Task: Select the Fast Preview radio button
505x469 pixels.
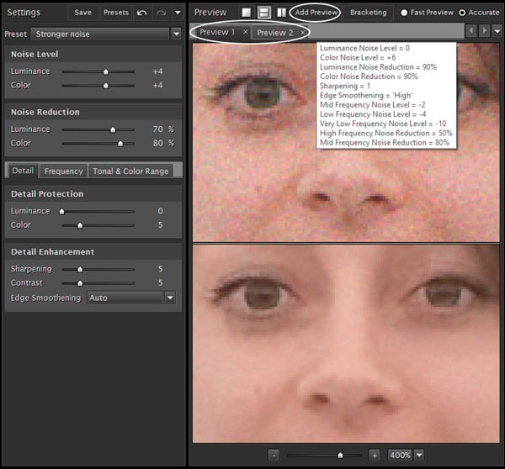Action: coord(404,13)
